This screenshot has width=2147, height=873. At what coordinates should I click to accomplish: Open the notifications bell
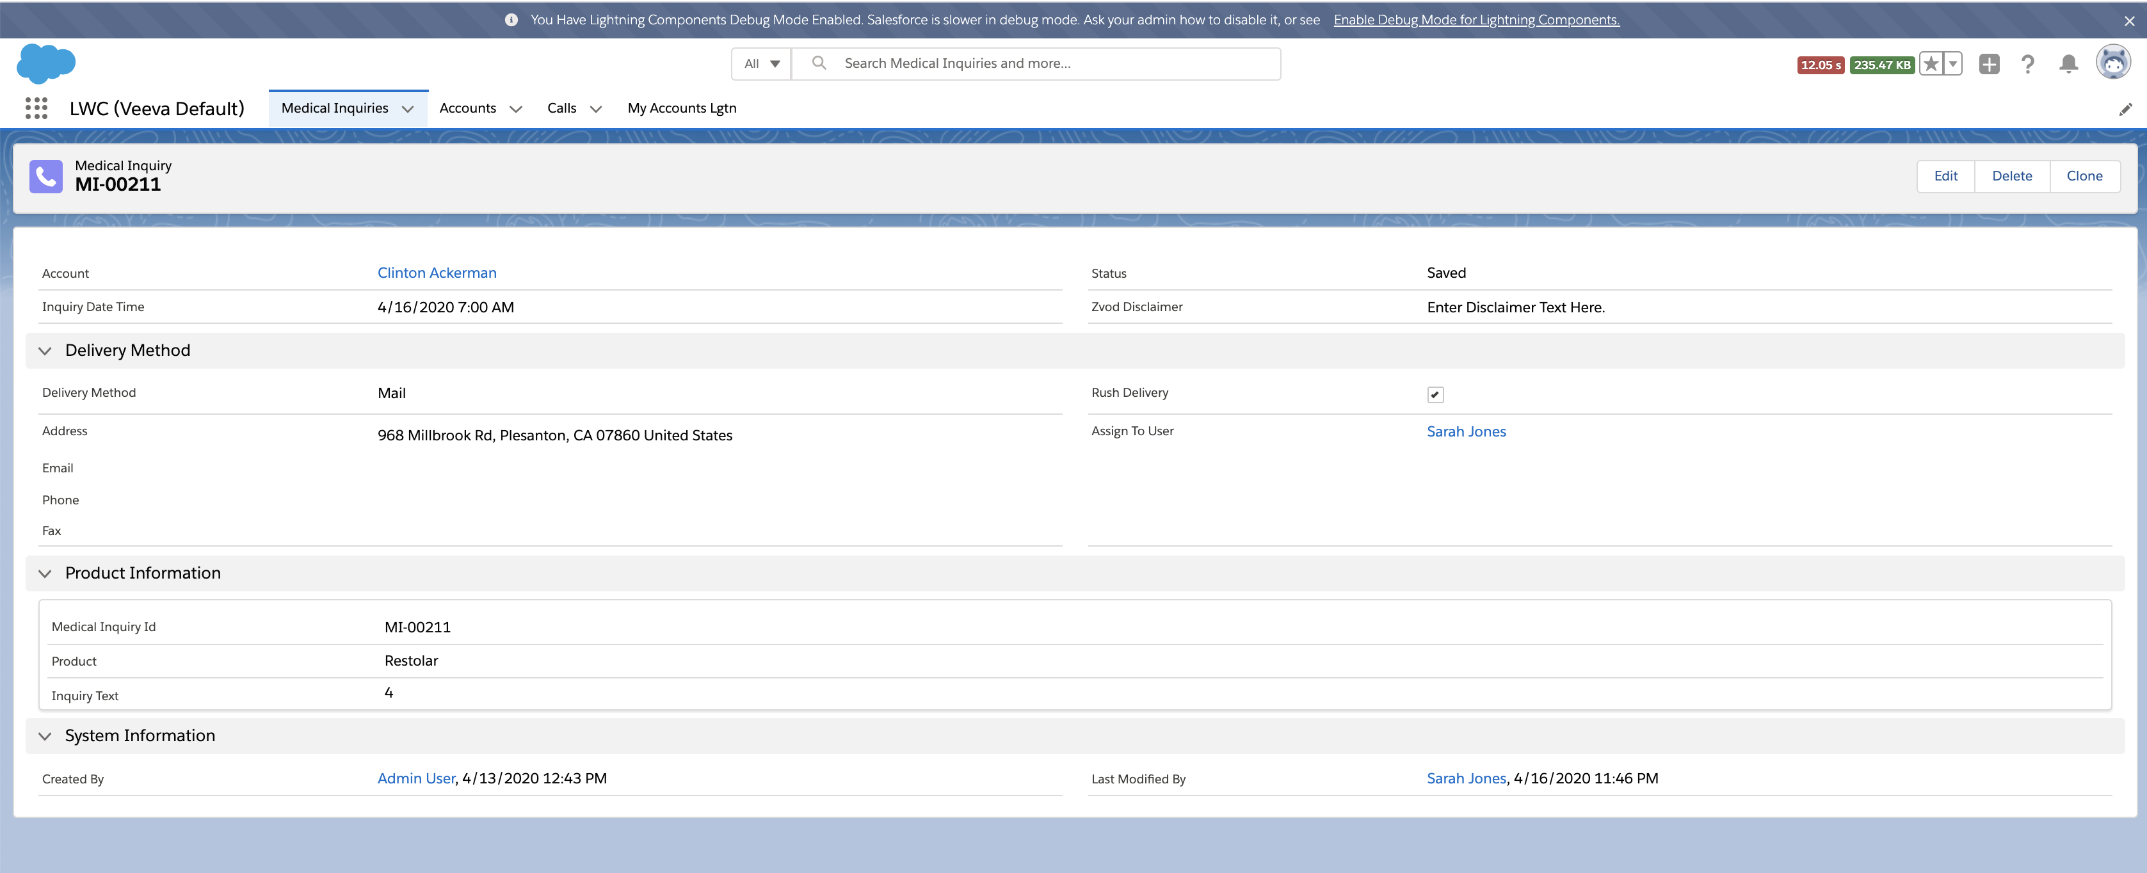click(2068, 64)
